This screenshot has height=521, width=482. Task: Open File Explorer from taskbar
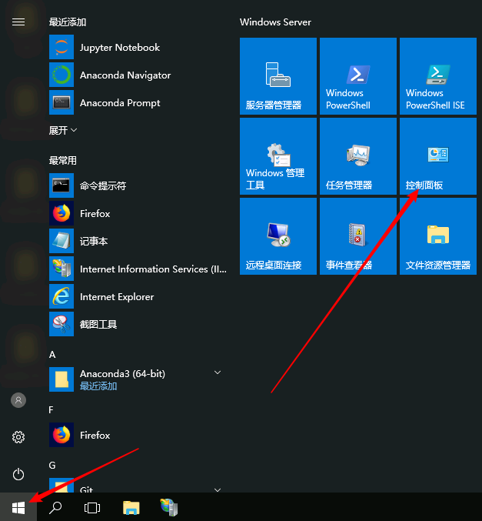coord(131,507)
